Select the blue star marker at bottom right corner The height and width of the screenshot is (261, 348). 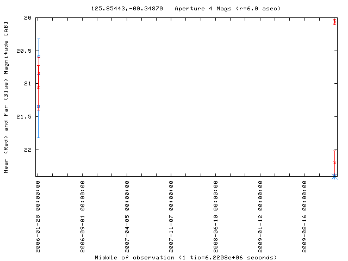click(334, 176)
